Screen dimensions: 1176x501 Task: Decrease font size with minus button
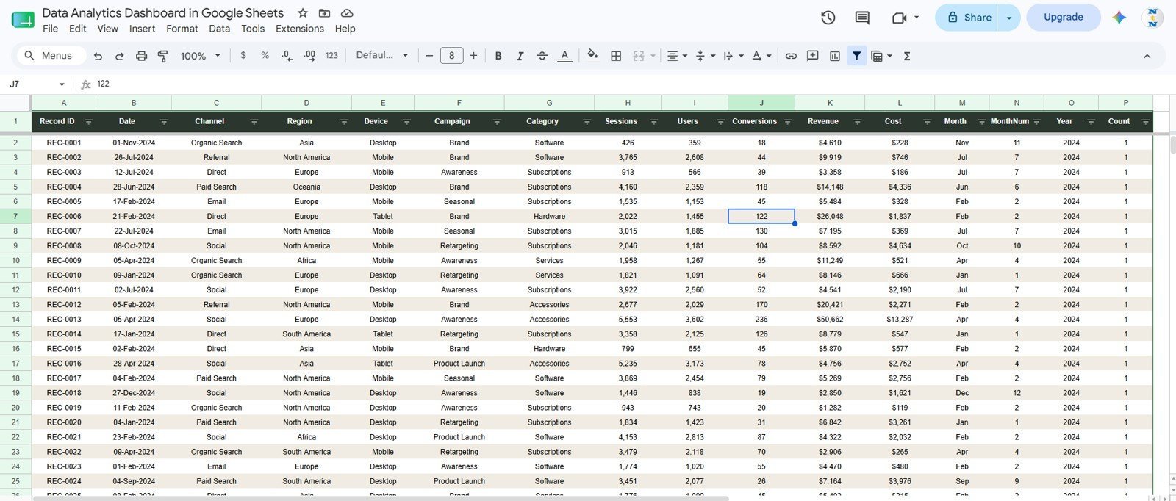[x=429, y=56]
